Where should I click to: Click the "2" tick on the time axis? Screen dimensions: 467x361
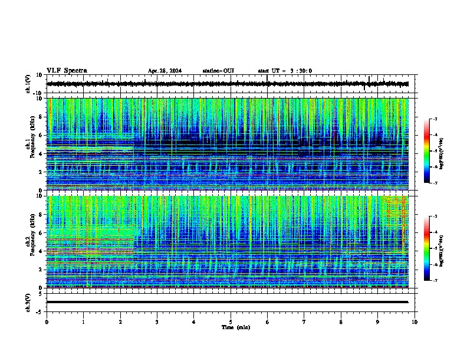(x=120, y=322)
